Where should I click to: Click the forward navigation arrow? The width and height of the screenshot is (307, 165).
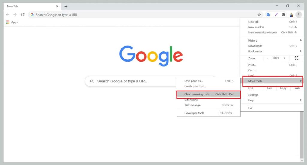click(15, 15)
